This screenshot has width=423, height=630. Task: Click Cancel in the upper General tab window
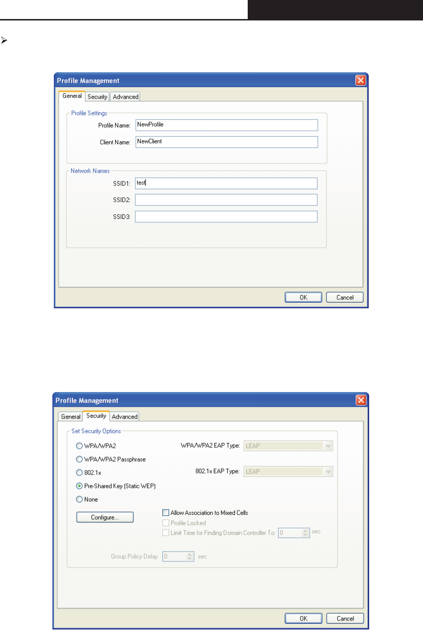pos(345,297)
